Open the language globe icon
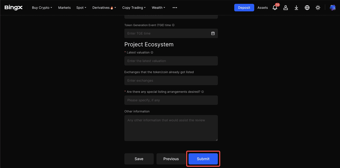 (307, 8)
